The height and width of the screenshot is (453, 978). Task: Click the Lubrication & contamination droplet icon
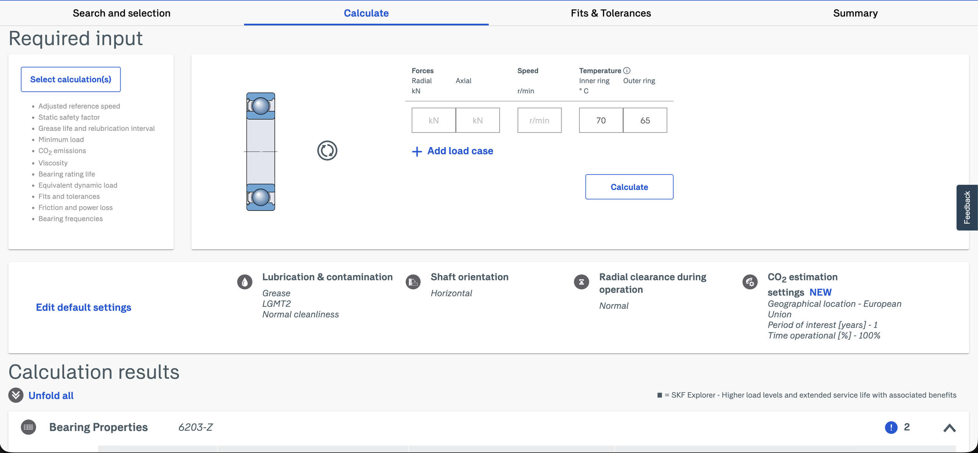pos(244,282)
